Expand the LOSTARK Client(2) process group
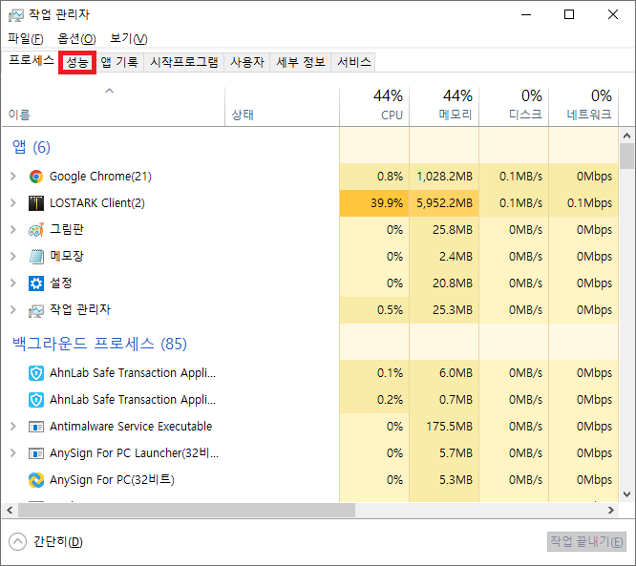 pos(13,203)
